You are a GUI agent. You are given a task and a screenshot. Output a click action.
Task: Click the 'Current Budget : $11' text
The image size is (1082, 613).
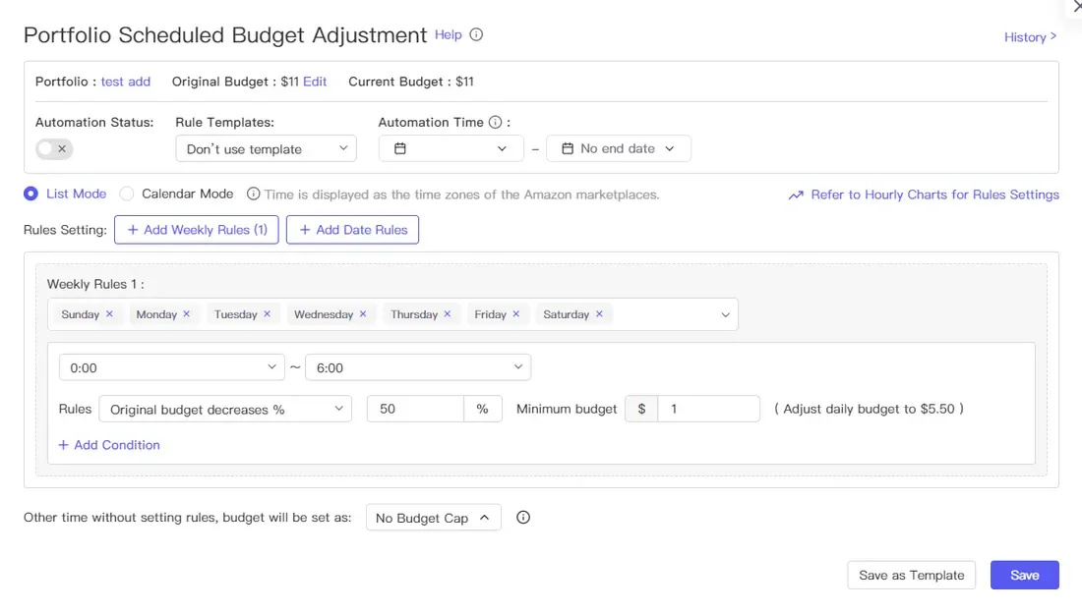click(410, 82)
